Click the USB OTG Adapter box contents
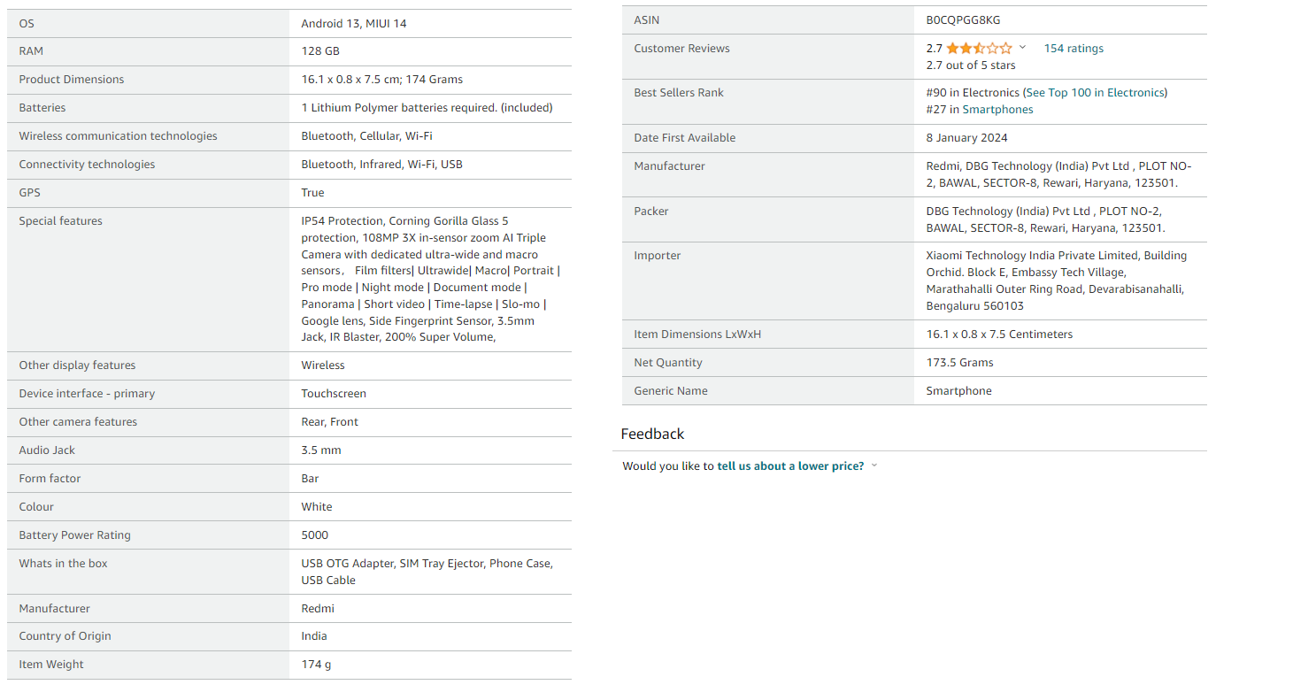The image size is (1316, 700). click(427, 572)
